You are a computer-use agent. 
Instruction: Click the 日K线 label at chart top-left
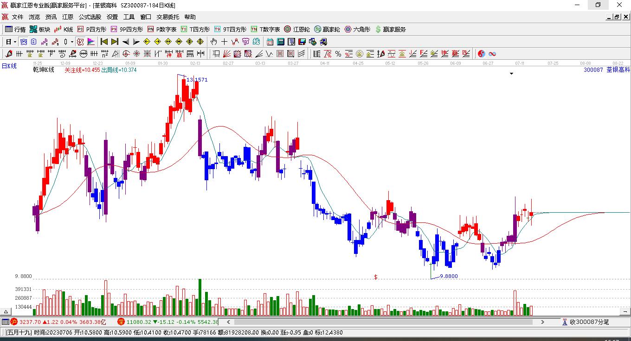point(9,66)
